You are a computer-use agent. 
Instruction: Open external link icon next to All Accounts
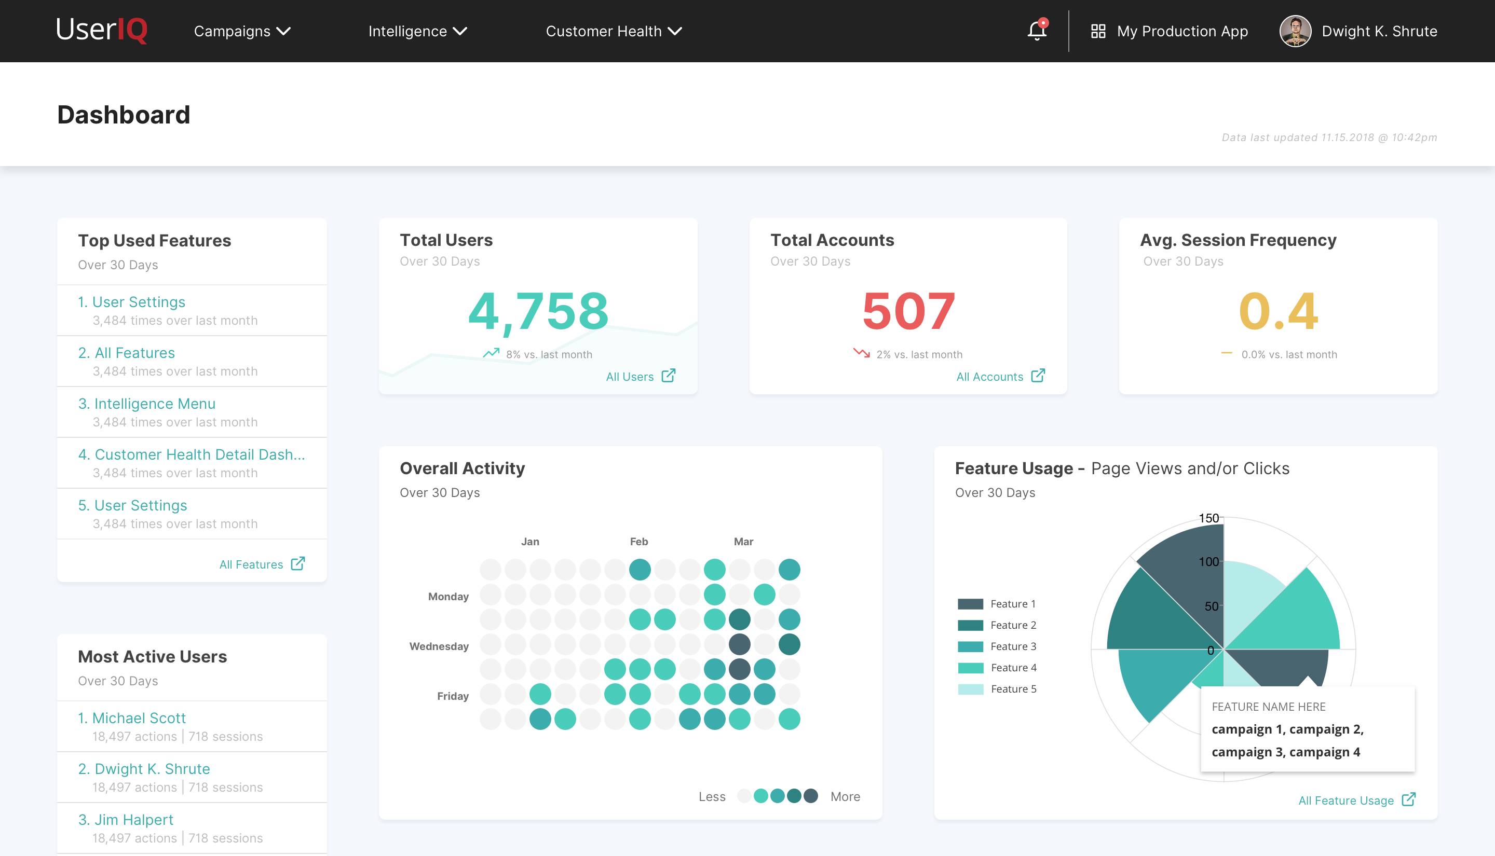1038,376
